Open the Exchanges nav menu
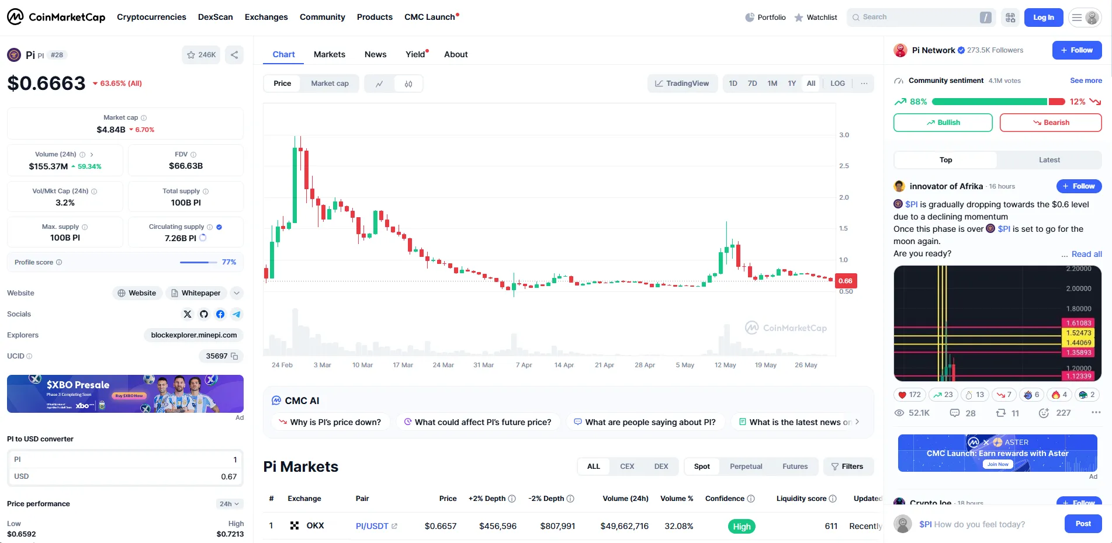This screenshot has width=1112, height=543. click(266, 17)
